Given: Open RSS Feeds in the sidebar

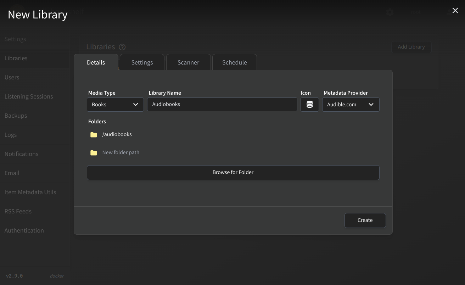Looking at the screenshot, I should (x=18, y=211).
